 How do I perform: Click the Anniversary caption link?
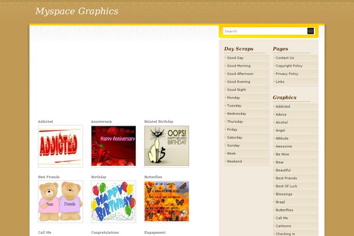click(x=101, y=122)
